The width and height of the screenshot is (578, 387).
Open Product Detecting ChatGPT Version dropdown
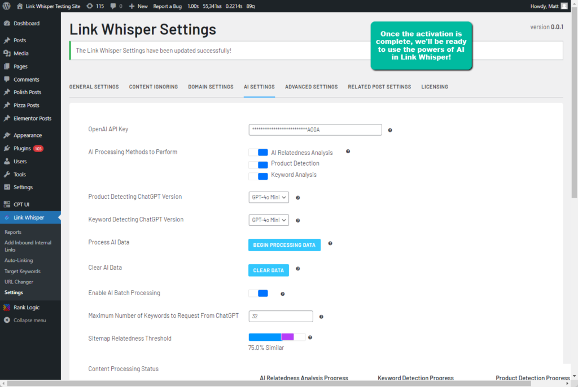click(269, 197)
